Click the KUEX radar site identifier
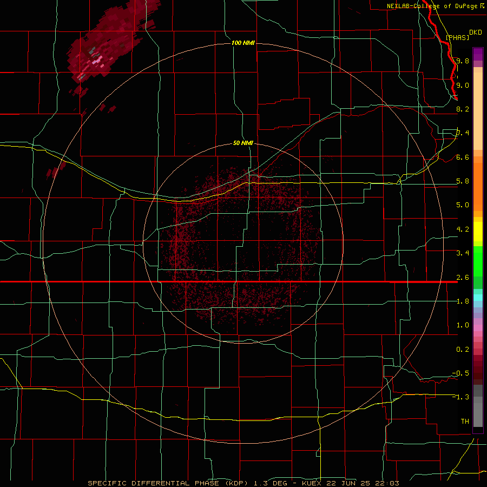The image size is (487, 487). tap(312, 483)
